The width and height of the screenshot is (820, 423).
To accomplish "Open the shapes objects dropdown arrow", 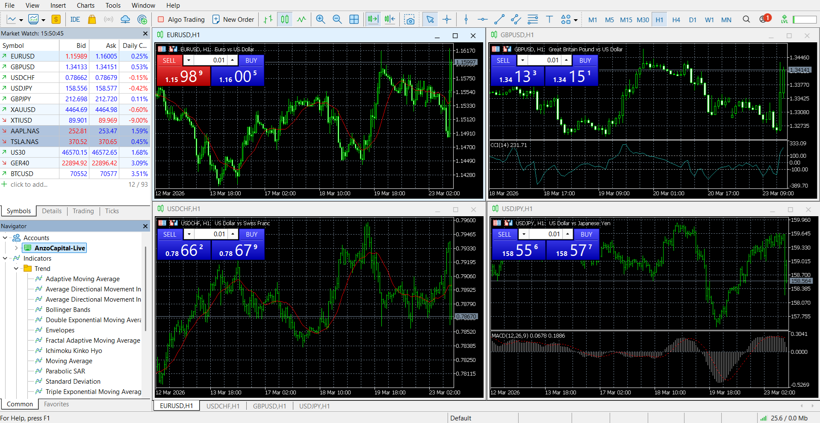I will (575, 20).
